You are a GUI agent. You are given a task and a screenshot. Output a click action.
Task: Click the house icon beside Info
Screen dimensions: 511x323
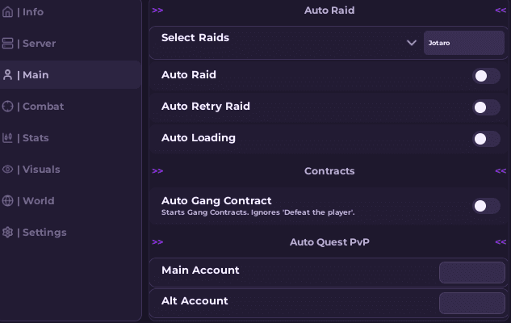tap(8, 12)
